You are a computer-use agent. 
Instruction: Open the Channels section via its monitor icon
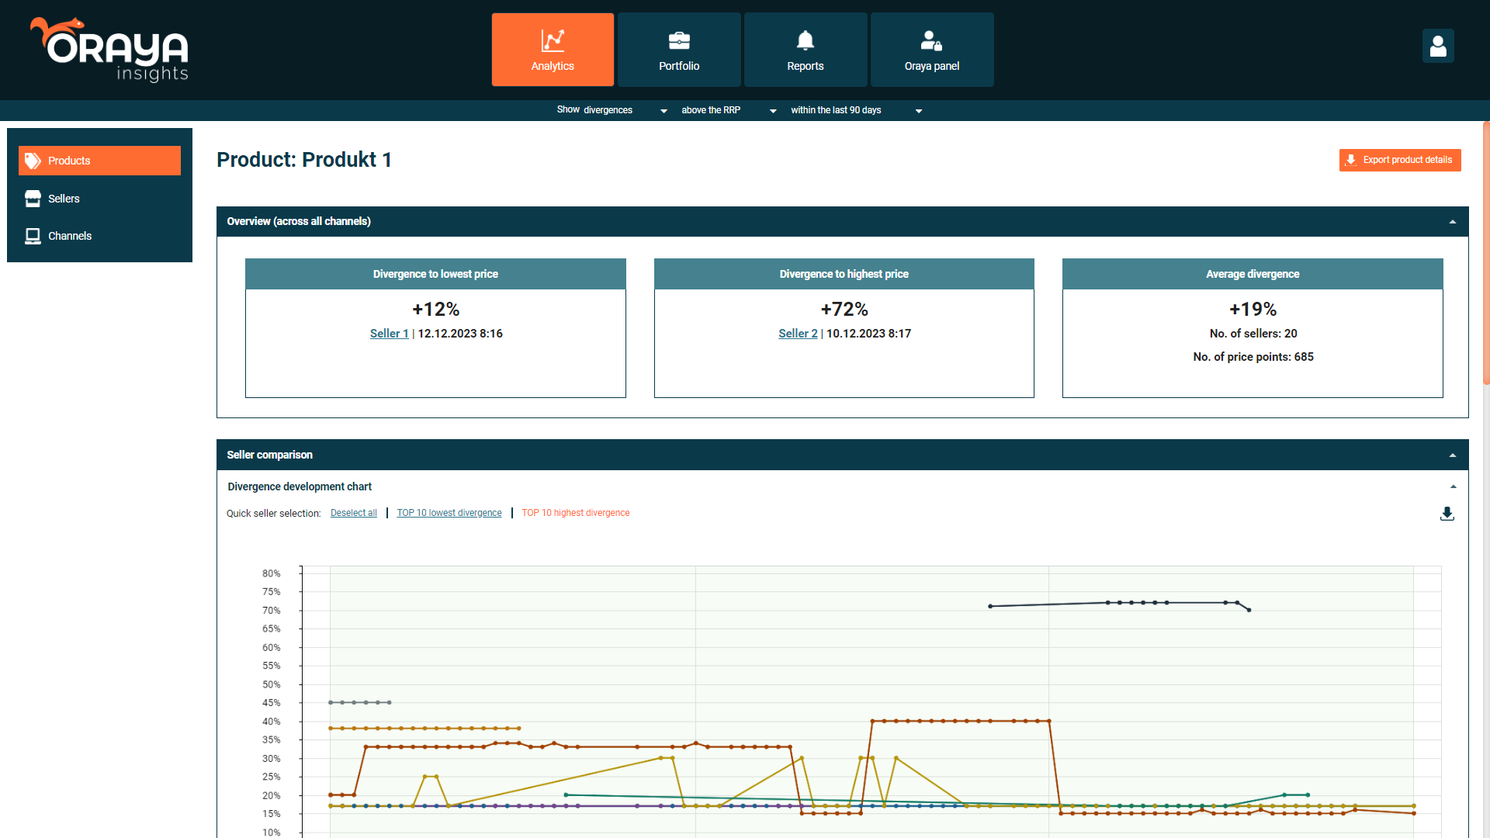point(33,236)
